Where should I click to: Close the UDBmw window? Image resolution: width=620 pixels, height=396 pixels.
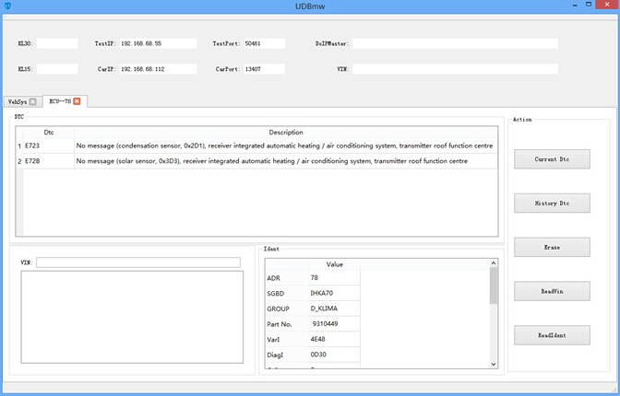pyautogui.click(x=607, y=5)
